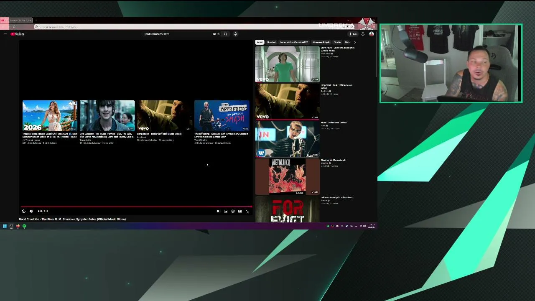Open the account avatar menu

pyautogui.click(x=371, y=34)
